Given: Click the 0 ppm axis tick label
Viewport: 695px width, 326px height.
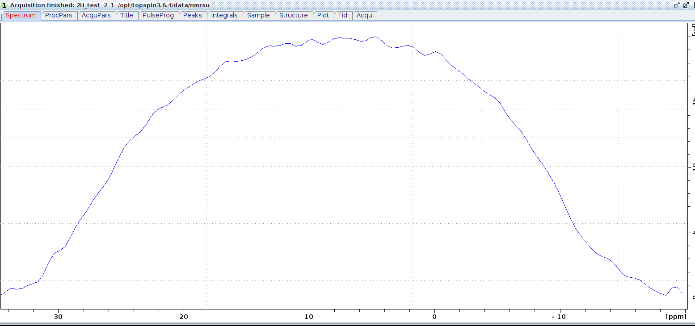Looking at the screenshot, I should [434, 317].
